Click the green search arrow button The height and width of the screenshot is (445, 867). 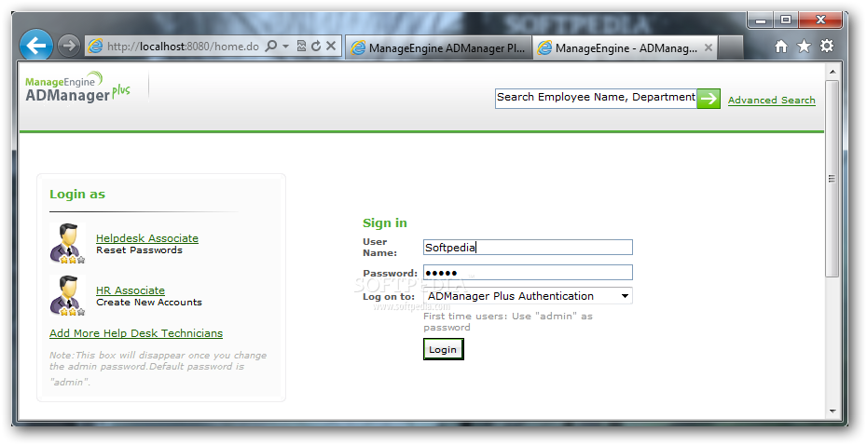pos(709,99)
